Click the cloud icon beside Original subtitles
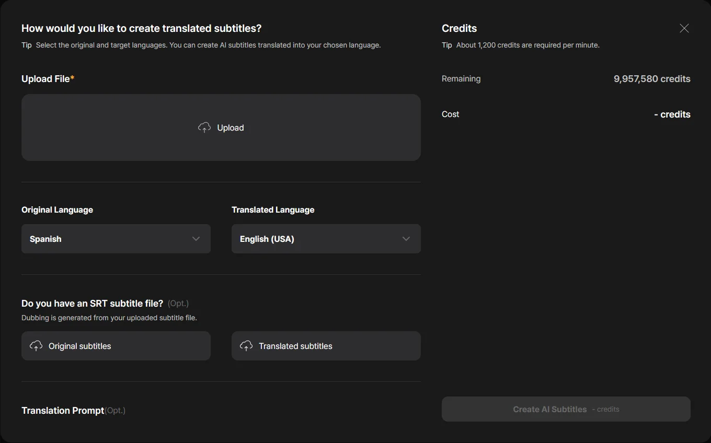This screenshot has width=711, height=443. (36, 346)
